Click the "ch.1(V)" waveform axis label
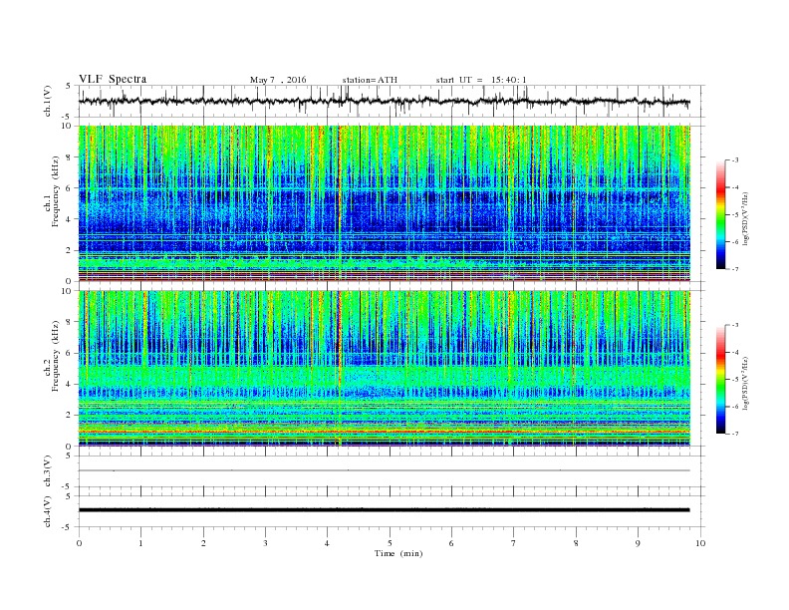Viewport: 789px width, 610px height. [x=48, y=101]
